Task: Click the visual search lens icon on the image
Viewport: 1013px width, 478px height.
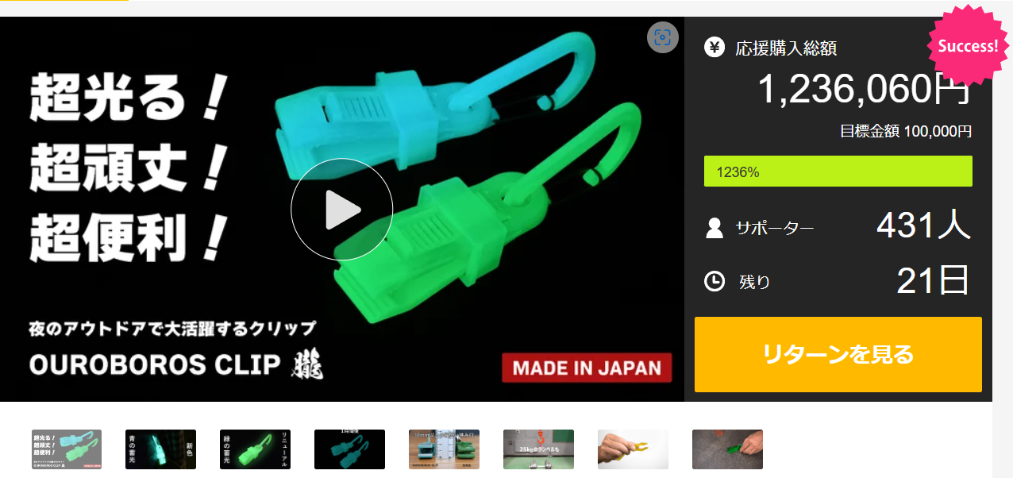Action: 663,37
